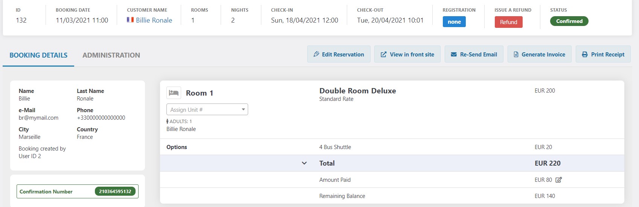
Task: Click the confirmation number 210364595132 badge
Action: coord(115,192)
